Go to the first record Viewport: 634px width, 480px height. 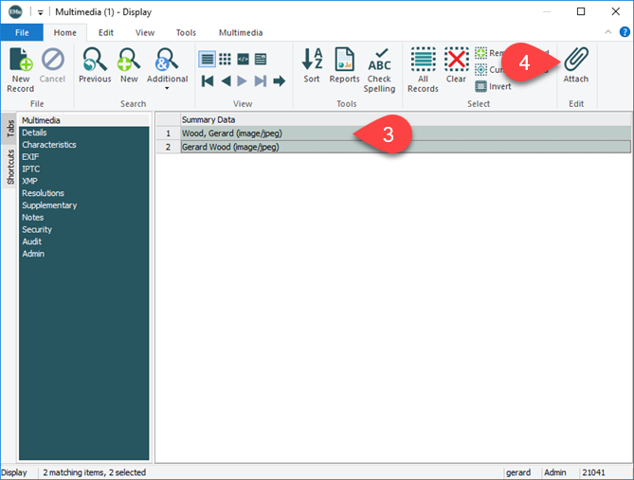pyautogui.click(x=208, y=81)
